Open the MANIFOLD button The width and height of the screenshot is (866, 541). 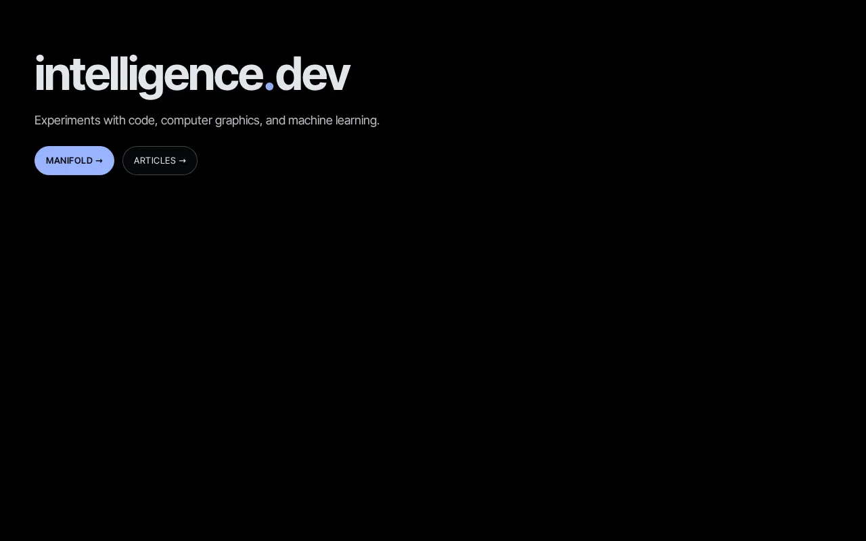pyautogui.click(x=74, y=161)
